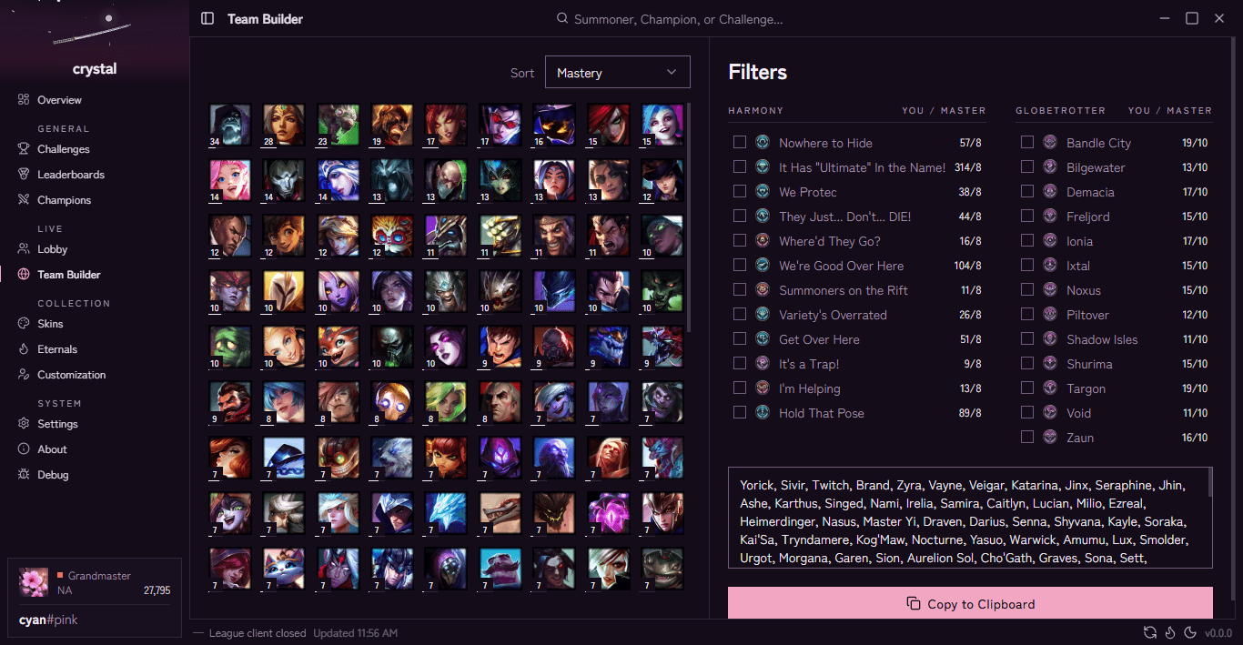Click the Noxus region icon
Screen dimensions: 1243x645
1050,290
